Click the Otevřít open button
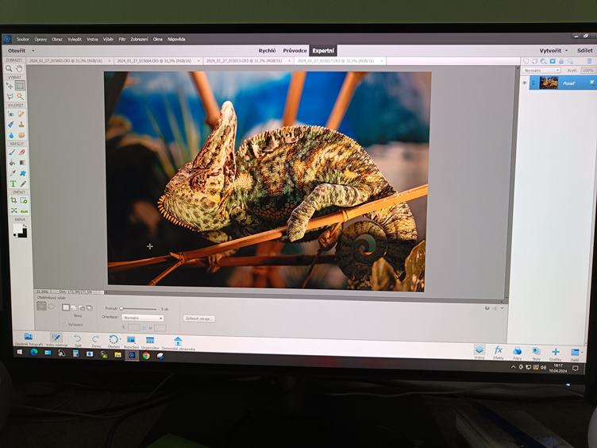Viewport: 597px width, 448px height. tap(17, 51)
